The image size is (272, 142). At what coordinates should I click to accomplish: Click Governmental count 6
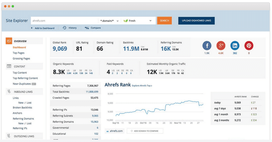click(98, 128)
